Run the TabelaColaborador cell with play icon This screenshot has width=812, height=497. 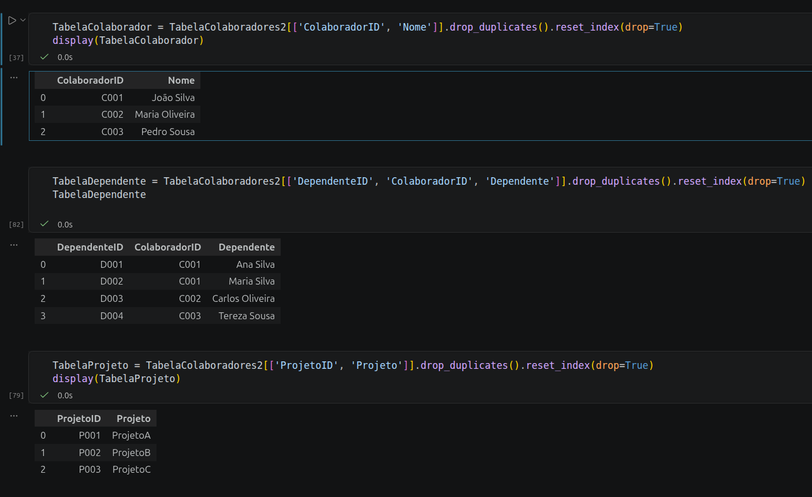(12, 20)
